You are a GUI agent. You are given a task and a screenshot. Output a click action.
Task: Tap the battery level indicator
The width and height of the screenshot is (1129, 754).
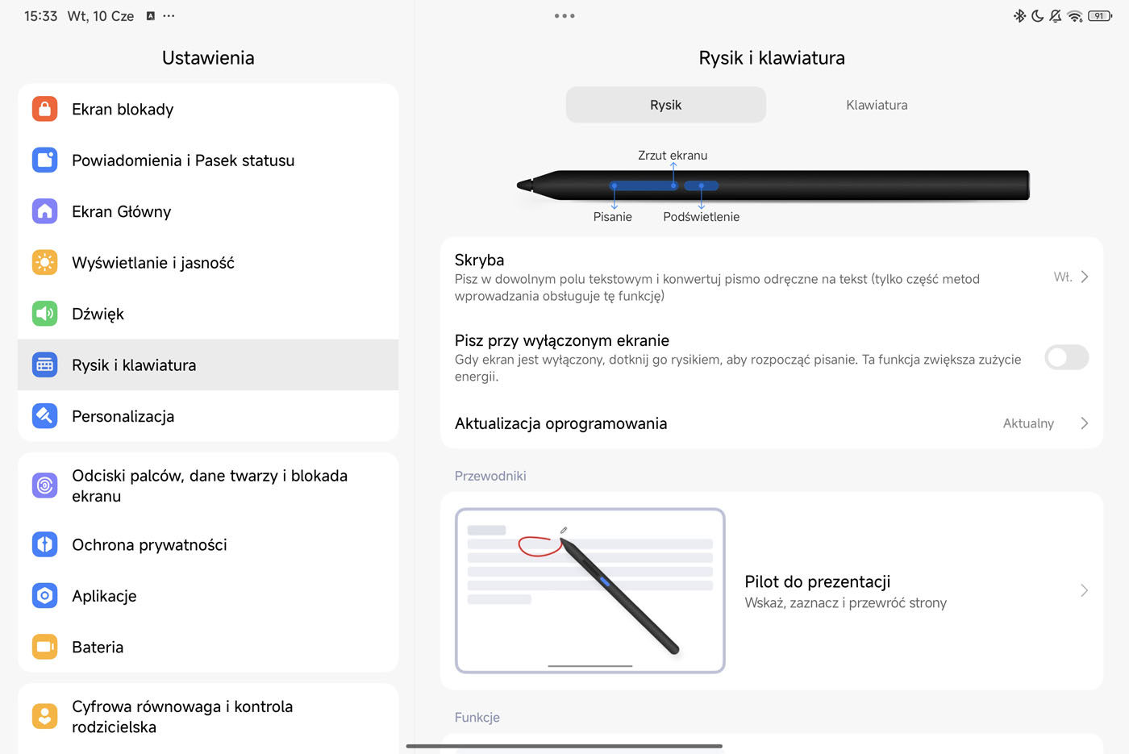tap(1100, 16)
